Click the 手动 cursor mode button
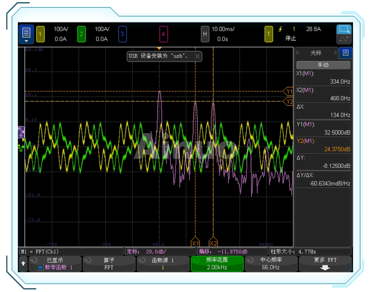The image size is (371, 292). coord(323,65)
